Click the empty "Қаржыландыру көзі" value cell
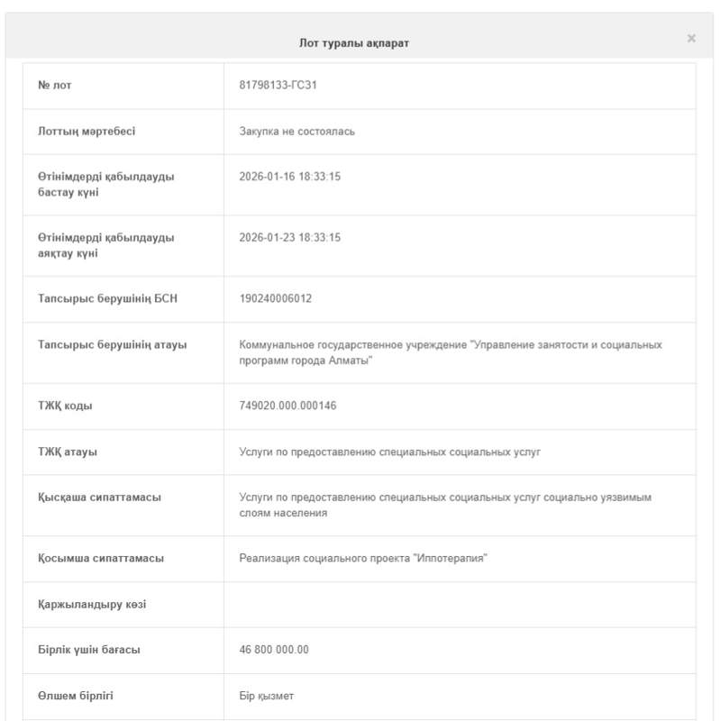This screenshot has width=721, height=721. [459, 605]
